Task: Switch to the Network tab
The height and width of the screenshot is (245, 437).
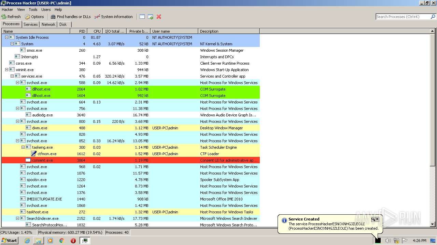Action: [48, 24]
